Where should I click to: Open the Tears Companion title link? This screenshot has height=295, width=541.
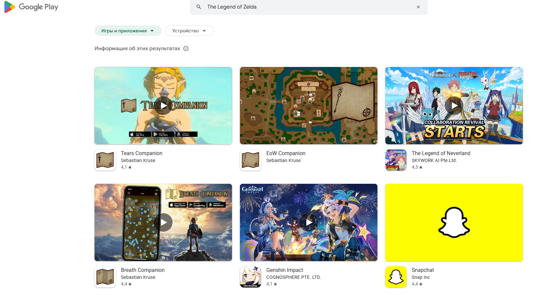141,153
